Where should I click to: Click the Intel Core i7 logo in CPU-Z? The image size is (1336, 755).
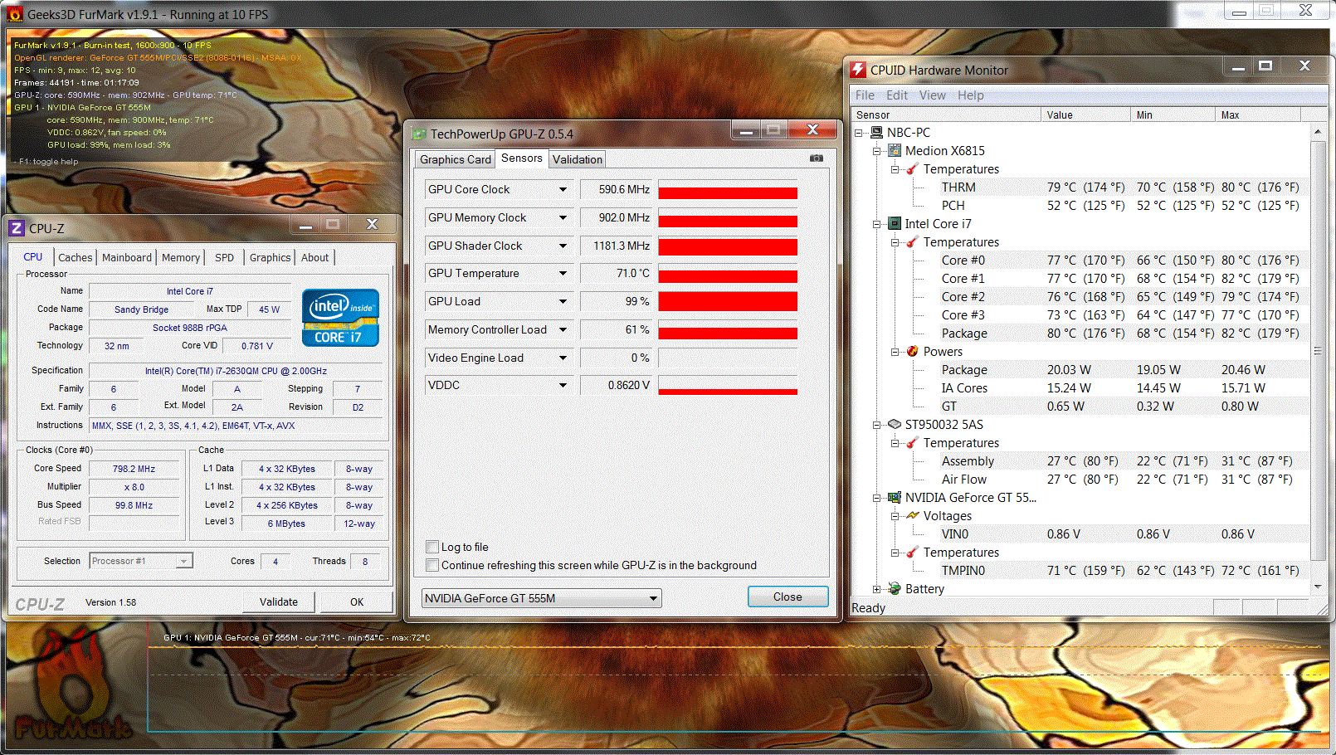point(340,317)
